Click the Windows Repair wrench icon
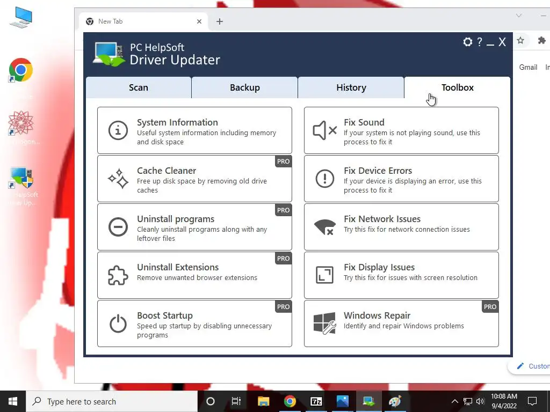This screenshot has width=550, height=412. point(325,323)
